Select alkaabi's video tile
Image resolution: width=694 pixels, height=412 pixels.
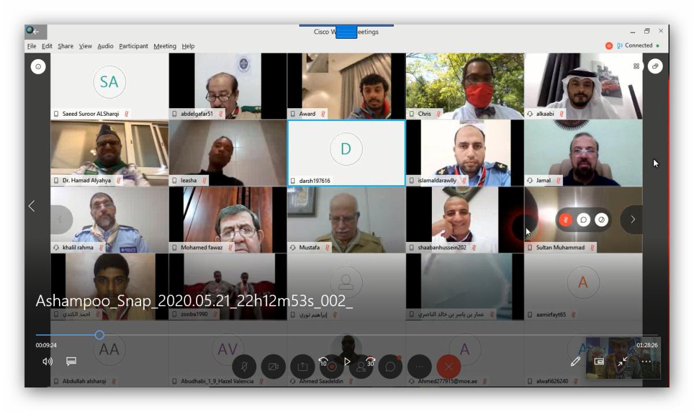(584, 86)
